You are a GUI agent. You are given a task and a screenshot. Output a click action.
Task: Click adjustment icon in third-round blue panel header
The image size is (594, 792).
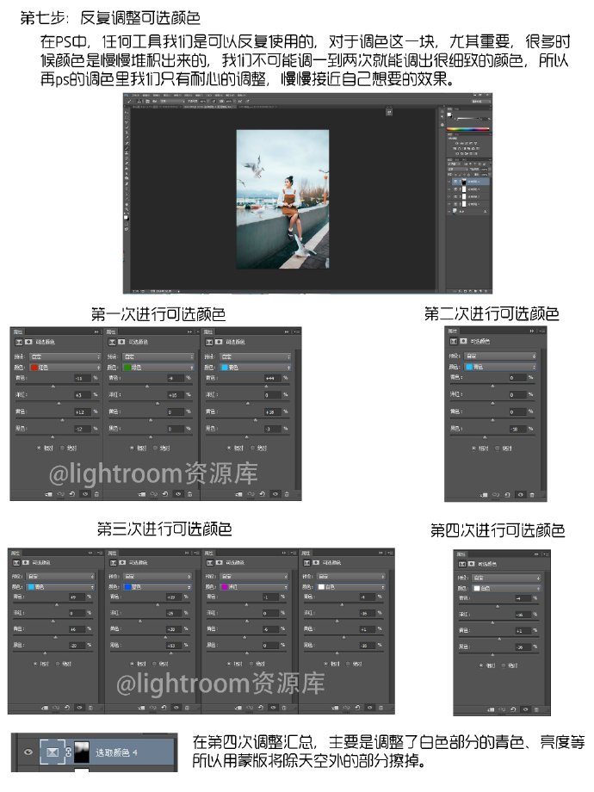tap(114, 562)
